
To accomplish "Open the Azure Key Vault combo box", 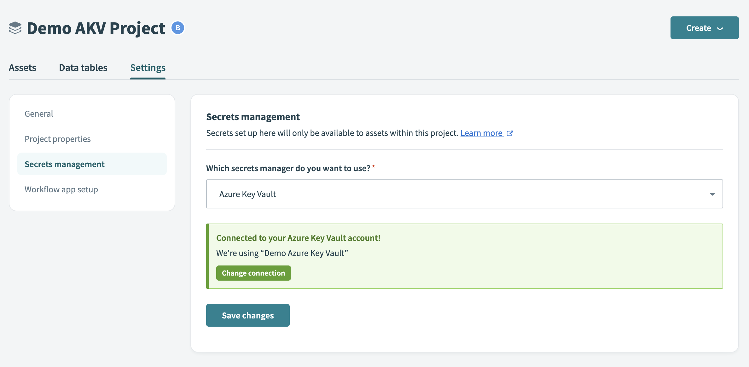I will [464, 194].
